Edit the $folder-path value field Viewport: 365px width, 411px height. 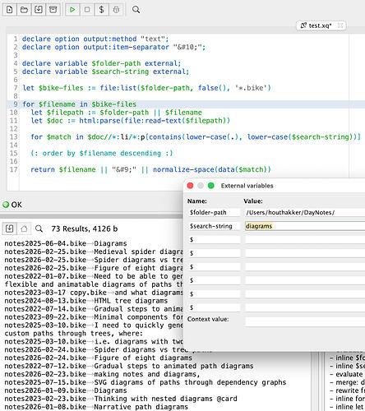[x=305, y=212]
